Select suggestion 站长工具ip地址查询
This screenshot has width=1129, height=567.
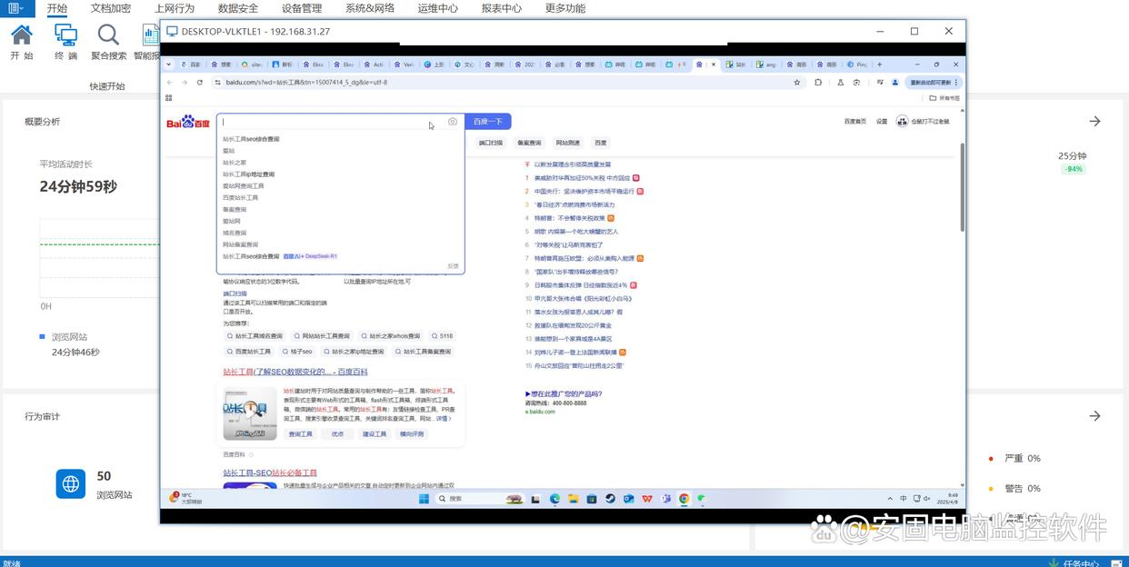(248, 174)
